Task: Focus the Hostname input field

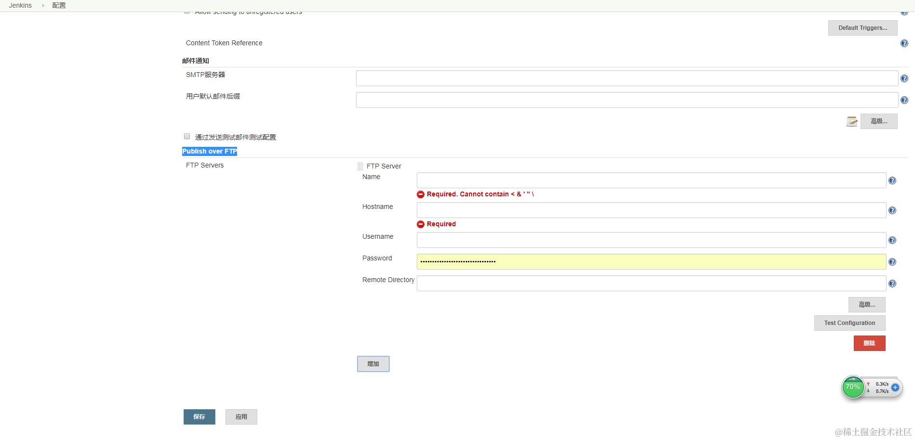Action: pos(651,210)
